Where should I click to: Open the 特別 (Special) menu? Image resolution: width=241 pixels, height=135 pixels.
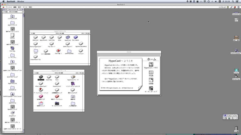pos(30,7)
